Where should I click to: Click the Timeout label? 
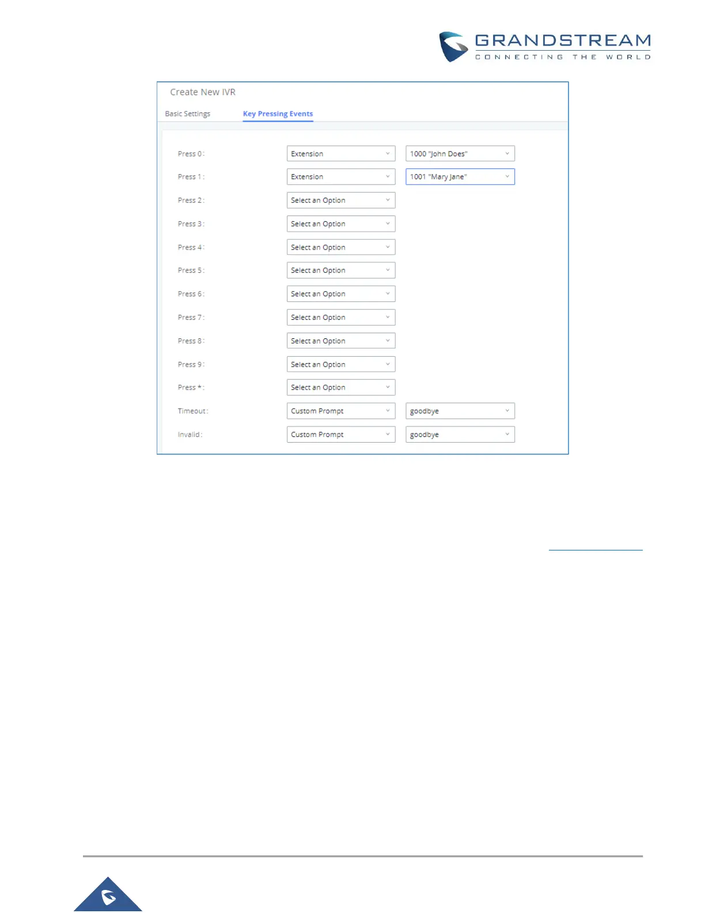click(x=193, y=411)
